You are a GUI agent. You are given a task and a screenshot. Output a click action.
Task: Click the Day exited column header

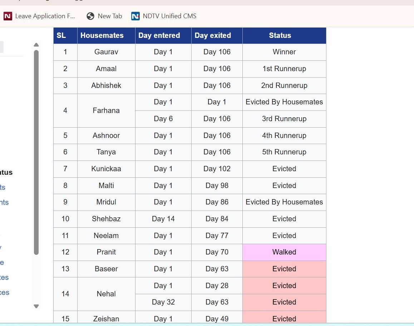coord(213,35)
